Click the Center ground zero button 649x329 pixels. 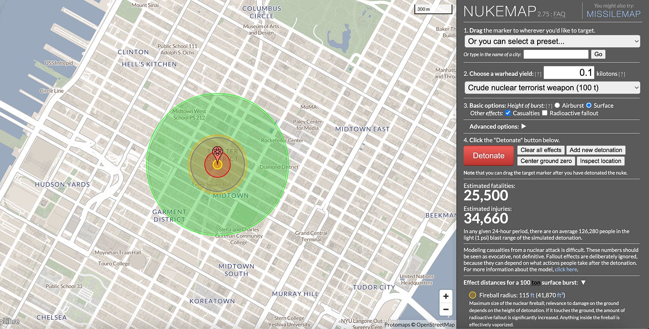(546, 161)
